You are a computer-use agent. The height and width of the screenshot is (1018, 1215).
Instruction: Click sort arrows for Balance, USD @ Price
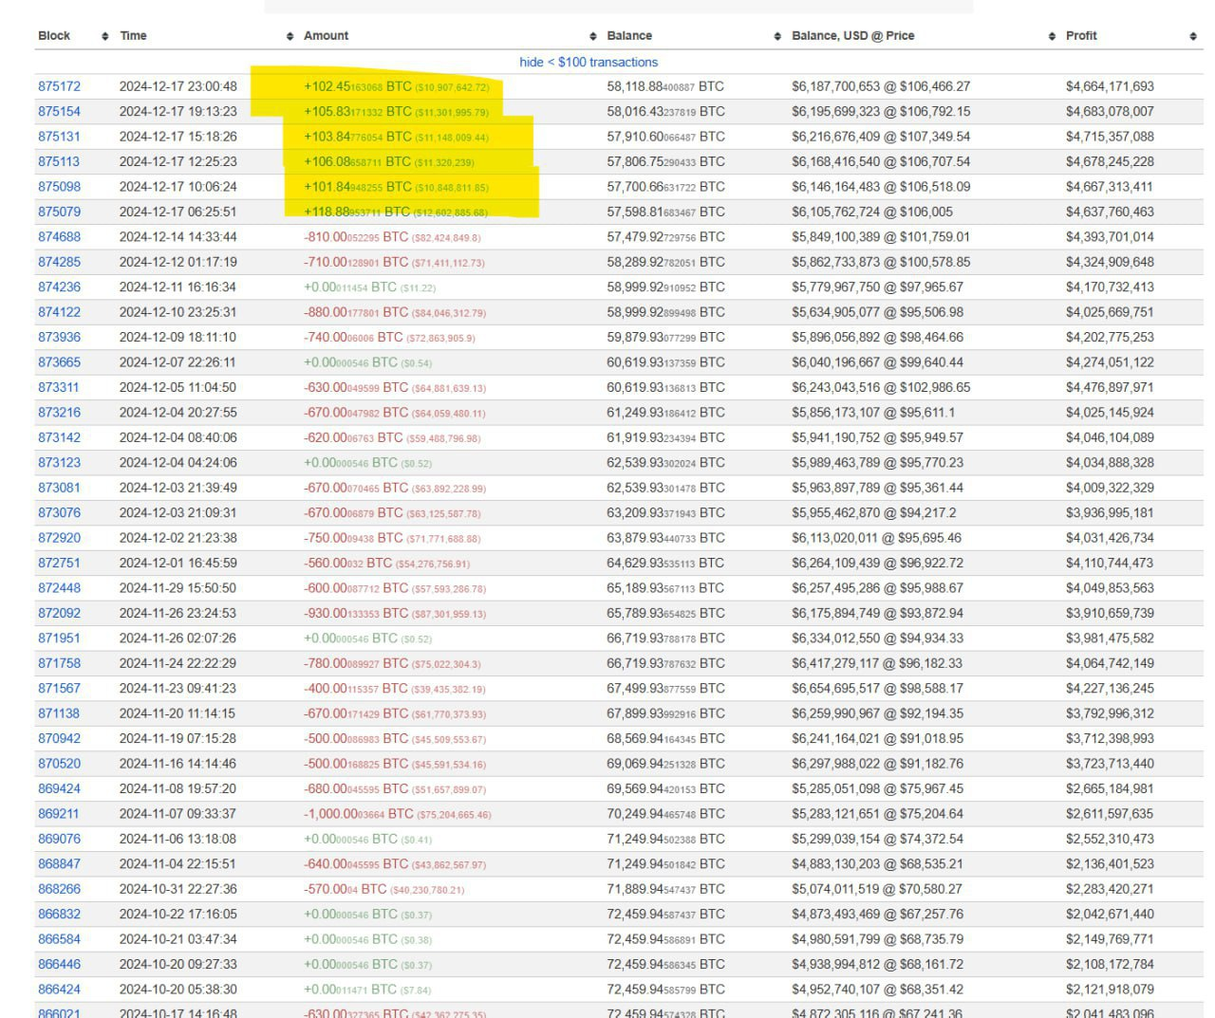1052,36
